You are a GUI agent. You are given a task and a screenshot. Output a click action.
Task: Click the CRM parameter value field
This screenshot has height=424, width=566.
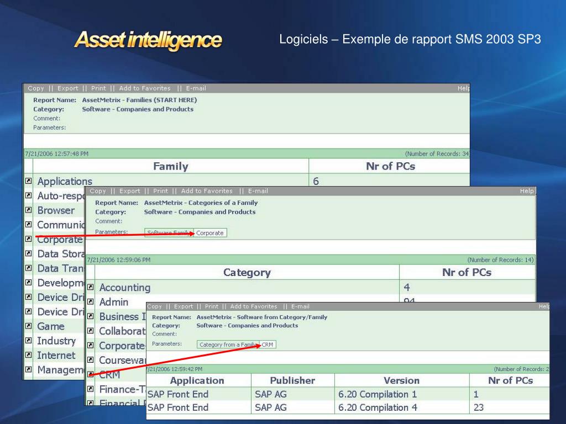[x=268, y=344]
